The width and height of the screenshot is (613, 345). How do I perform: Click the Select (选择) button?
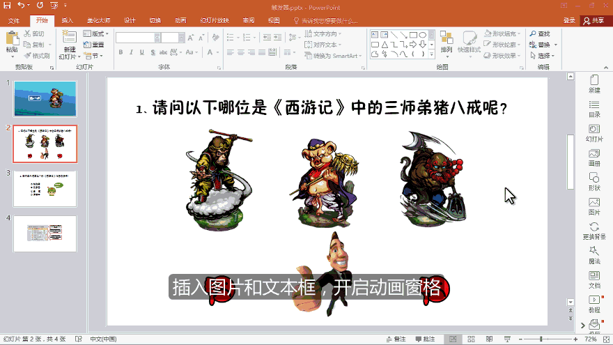click(x=542, y=56)
